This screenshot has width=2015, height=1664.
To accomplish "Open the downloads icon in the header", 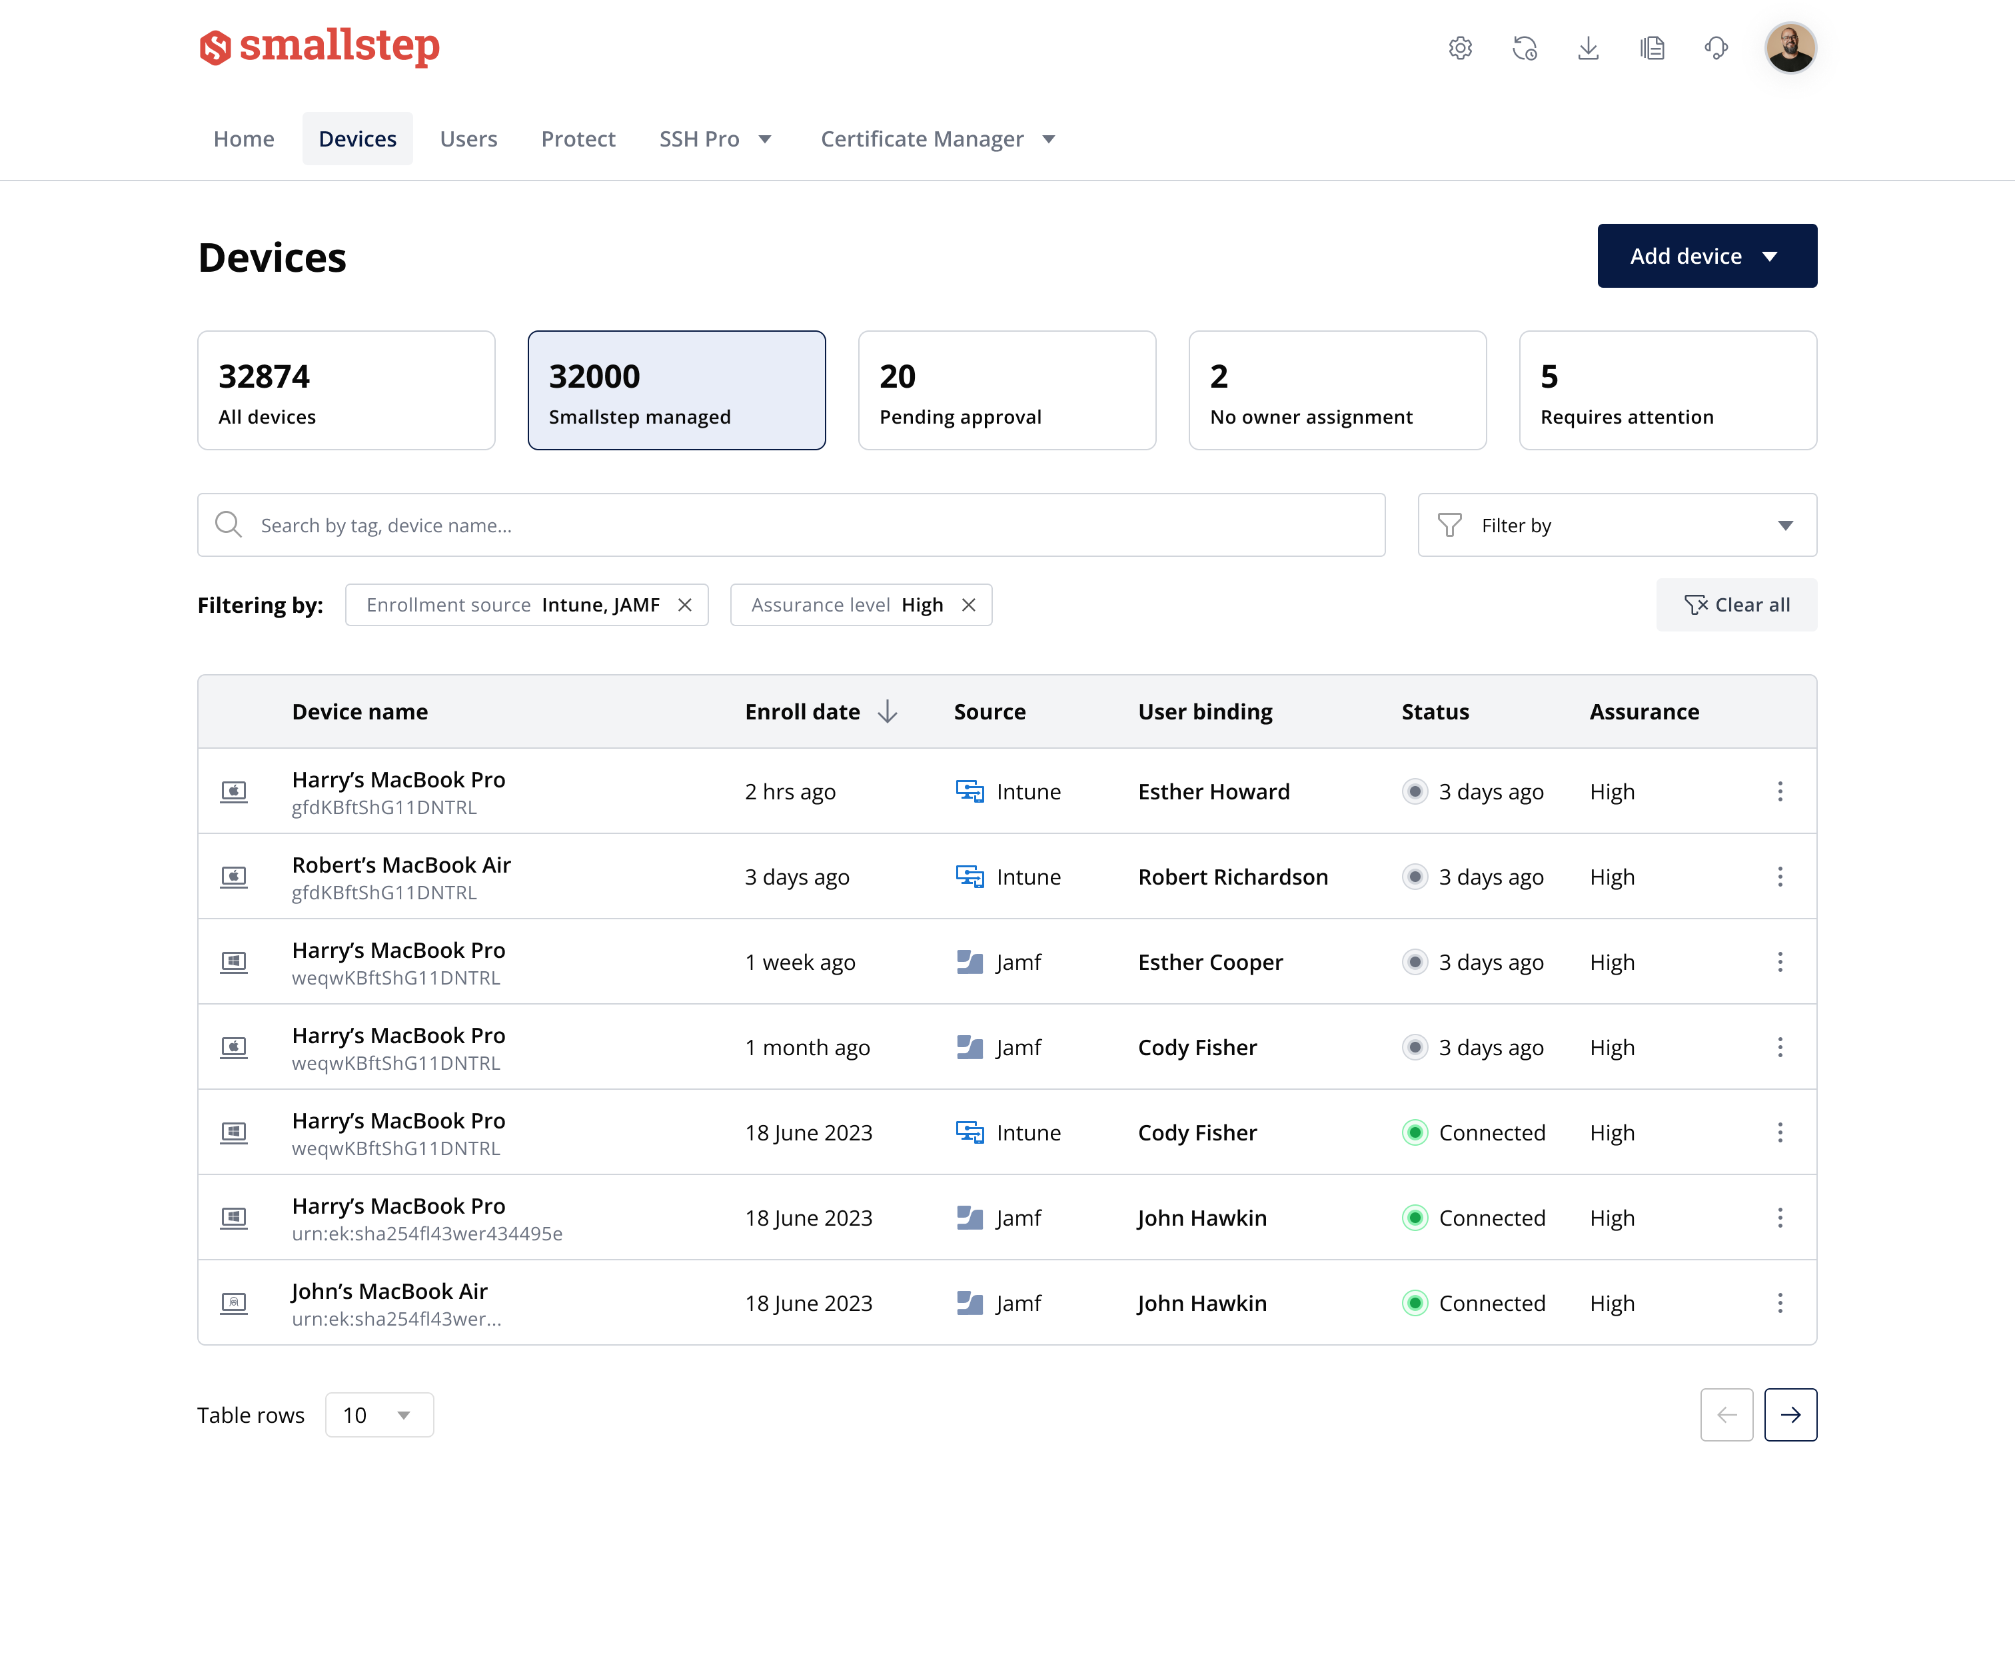I will point(1589,48).
